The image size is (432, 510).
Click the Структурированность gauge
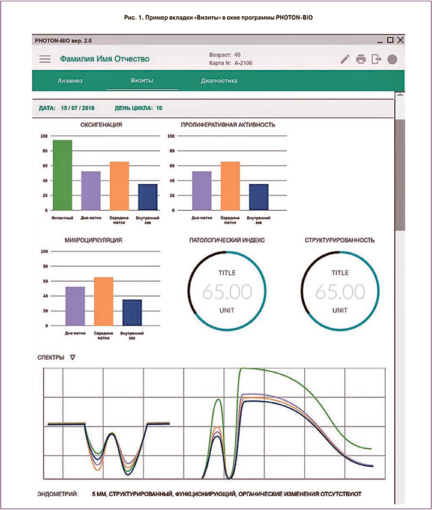coord(340,291)
